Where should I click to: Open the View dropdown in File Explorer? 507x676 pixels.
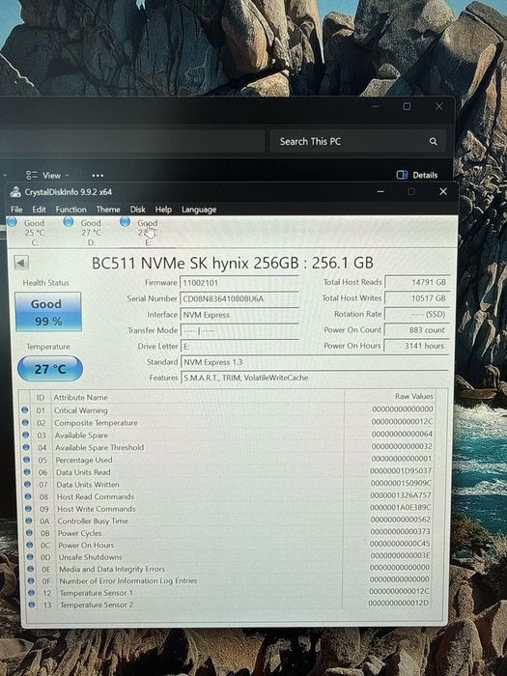coord(48,176)
